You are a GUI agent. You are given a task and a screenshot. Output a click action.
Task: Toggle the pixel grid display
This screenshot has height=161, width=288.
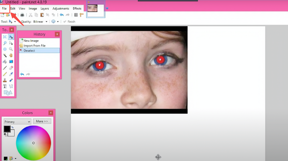(76, 15)
